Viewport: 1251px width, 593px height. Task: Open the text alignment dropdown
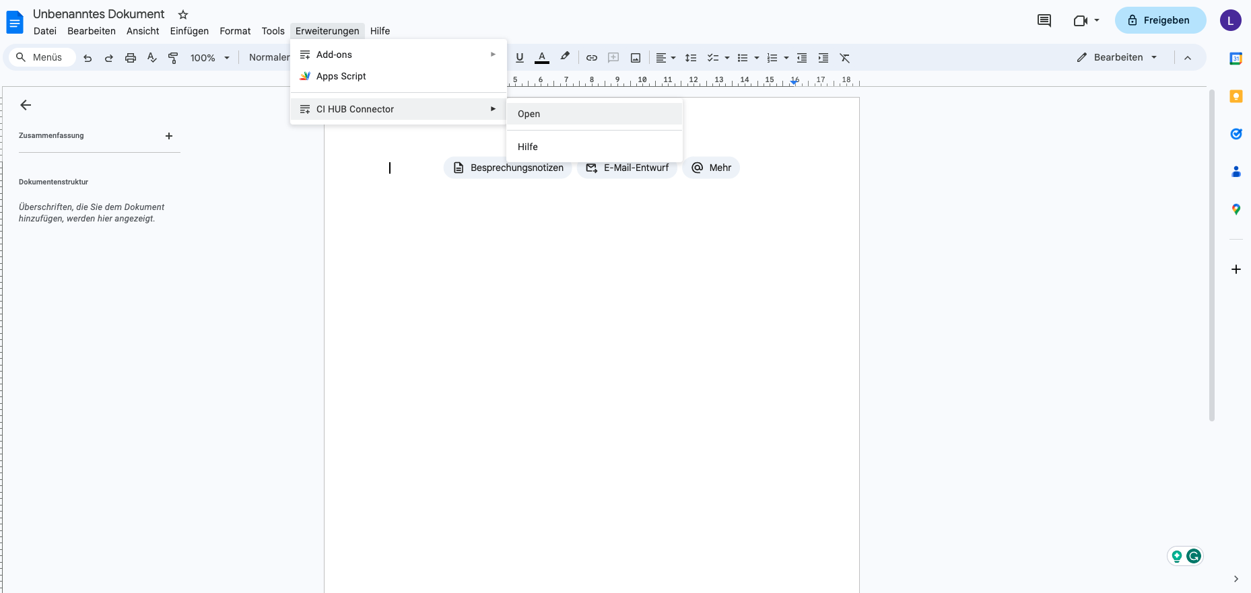pyautogui.click(x=666, y=58)
